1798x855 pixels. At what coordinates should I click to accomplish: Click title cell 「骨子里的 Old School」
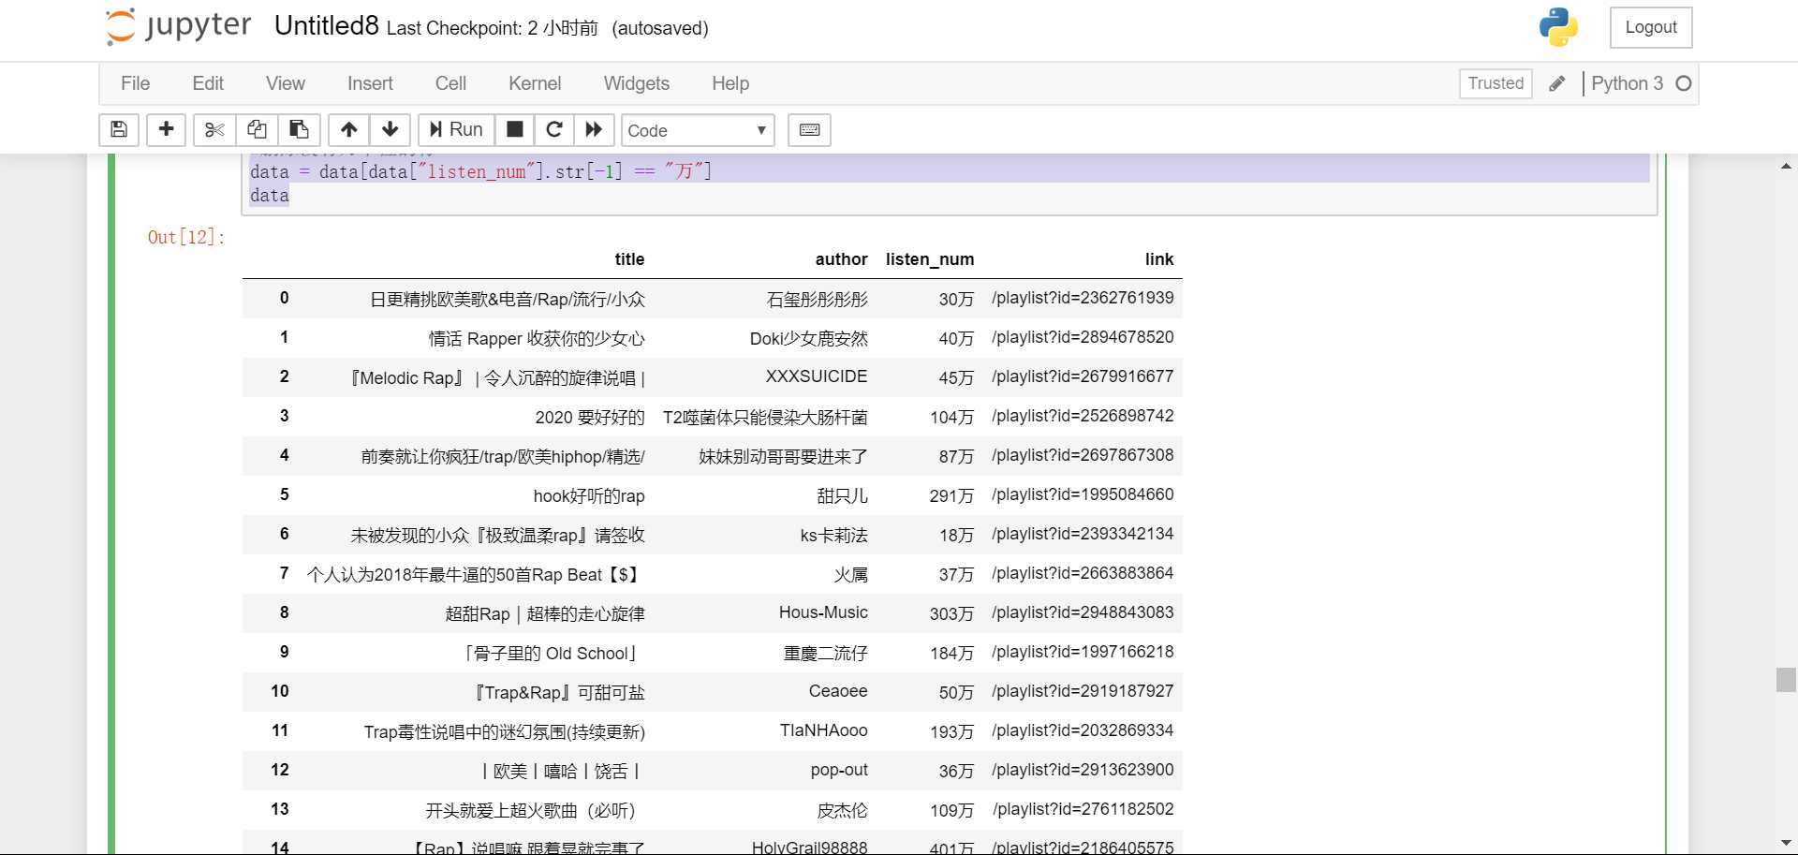point(552,653)
